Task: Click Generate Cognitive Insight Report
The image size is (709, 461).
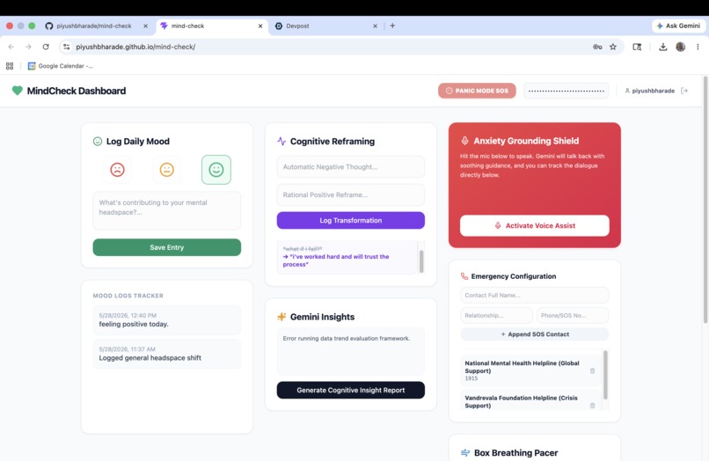Action: tap(351, 390)
